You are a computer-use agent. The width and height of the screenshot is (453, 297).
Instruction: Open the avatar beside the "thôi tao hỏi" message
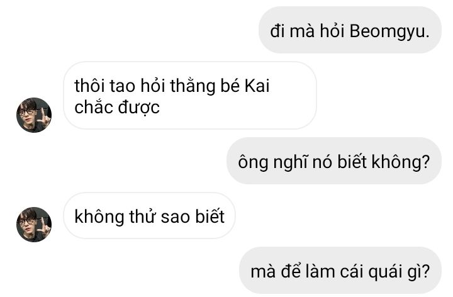pos(34,115)
